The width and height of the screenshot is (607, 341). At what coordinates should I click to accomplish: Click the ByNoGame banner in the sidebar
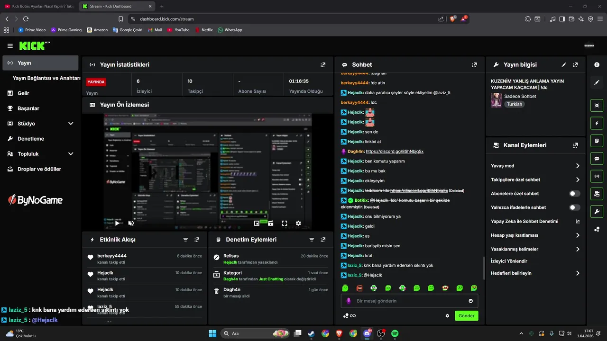35,200
